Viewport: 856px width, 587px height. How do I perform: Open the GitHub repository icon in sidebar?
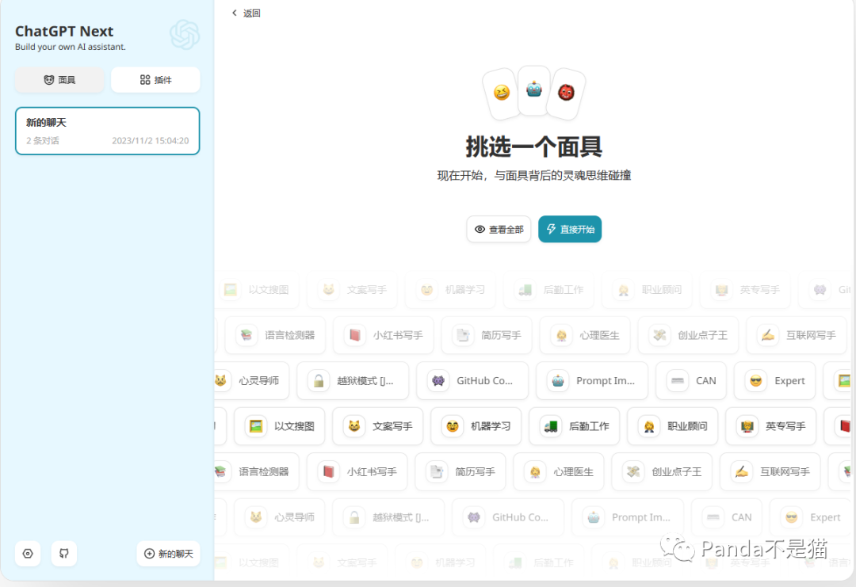(64, 554)
